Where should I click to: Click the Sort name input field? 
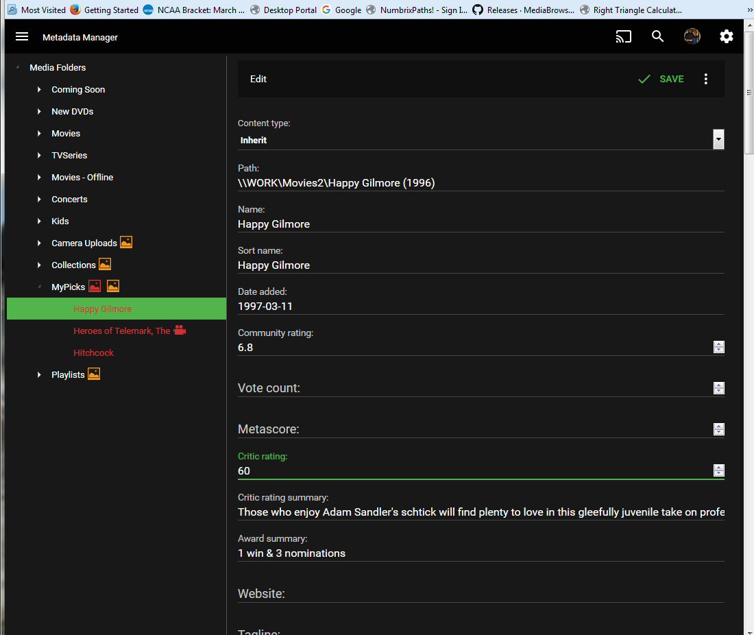point(481,265)
